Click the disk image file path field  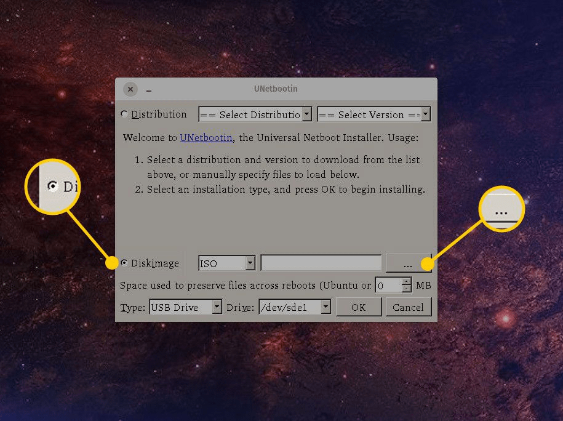click(321, 263)
